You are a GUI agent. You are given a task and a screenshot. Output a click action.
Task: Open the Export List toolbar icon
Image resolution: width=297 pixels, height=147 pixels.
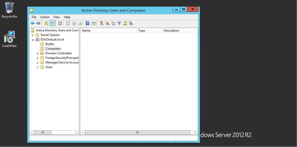tap(80, 23)
